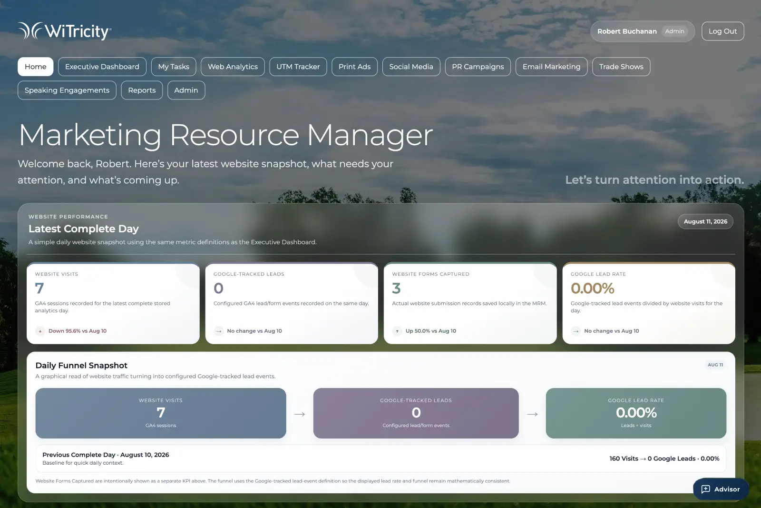Select the Website Forms Captured card
Viewport: 761px width, 508px height.
pos(470,303)
